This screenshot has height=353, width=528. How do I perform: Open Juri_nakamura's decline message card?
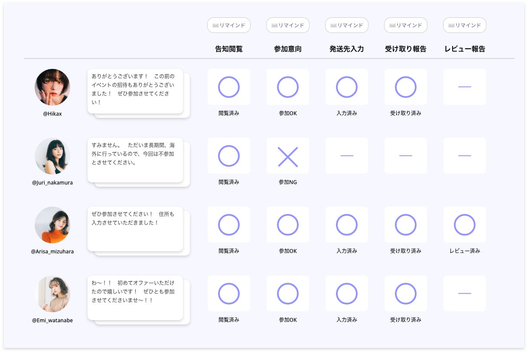tap(135, 159)
